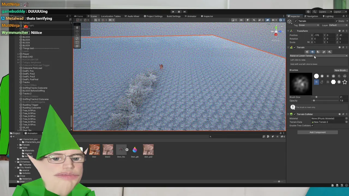Toggle scene visibility hidden-eye icon

coord(267,20)
